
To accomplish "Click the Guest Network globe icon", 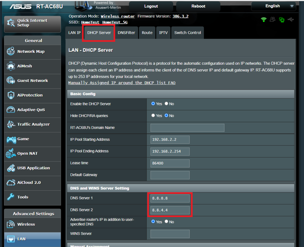I will click(11, 80).
